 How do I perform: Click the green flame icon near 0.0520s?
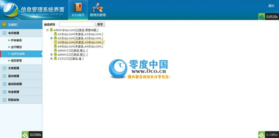tap(262, 17)
